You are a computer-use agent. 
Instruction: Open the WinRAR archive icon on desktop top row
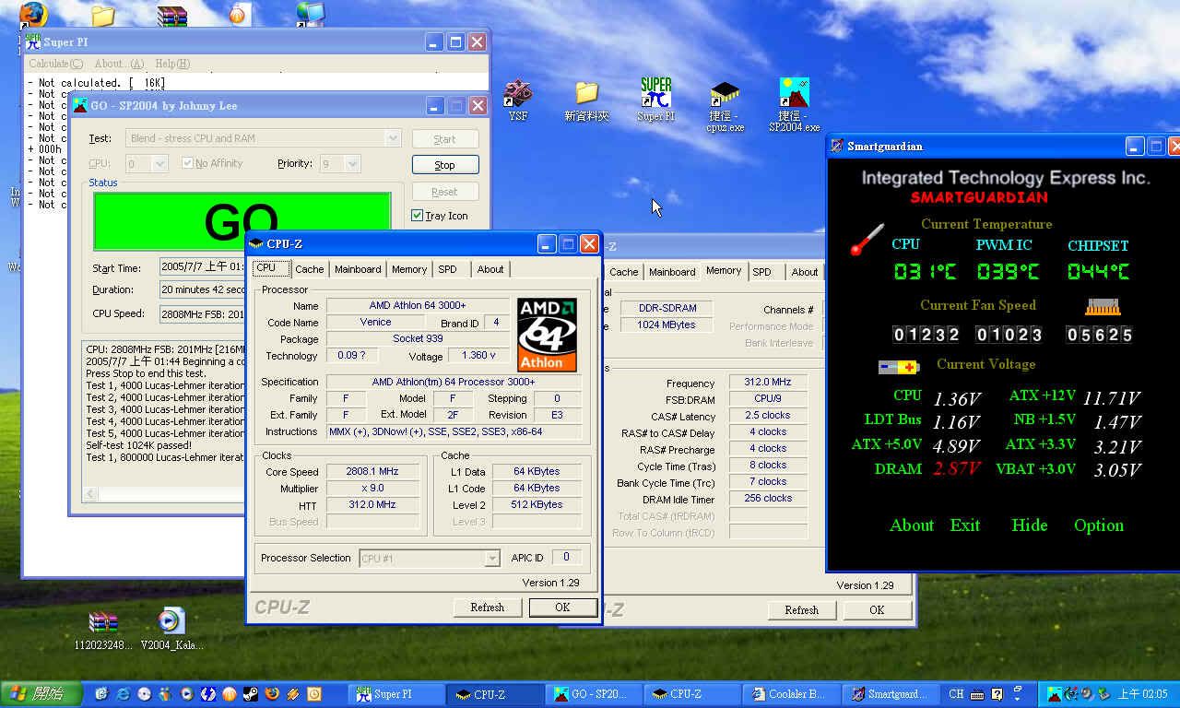pos(171,16)
